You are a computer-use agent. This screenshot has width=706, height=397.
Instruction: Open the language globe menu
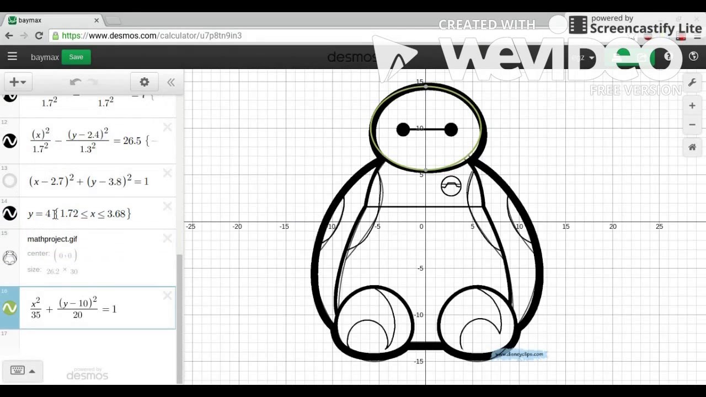[694, 57]
